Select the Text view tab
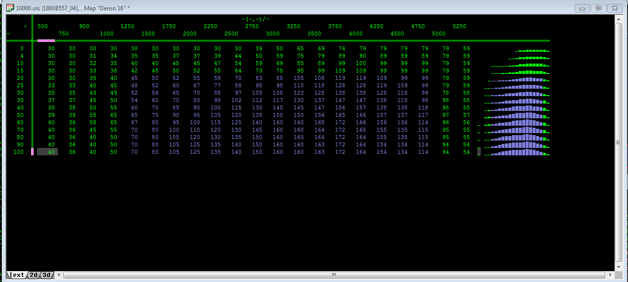This screenshot has height=282, width=628. coord(17,275)
